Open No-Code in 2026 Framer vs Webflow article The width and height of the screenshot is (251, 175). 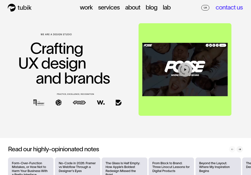click(78, 166)
